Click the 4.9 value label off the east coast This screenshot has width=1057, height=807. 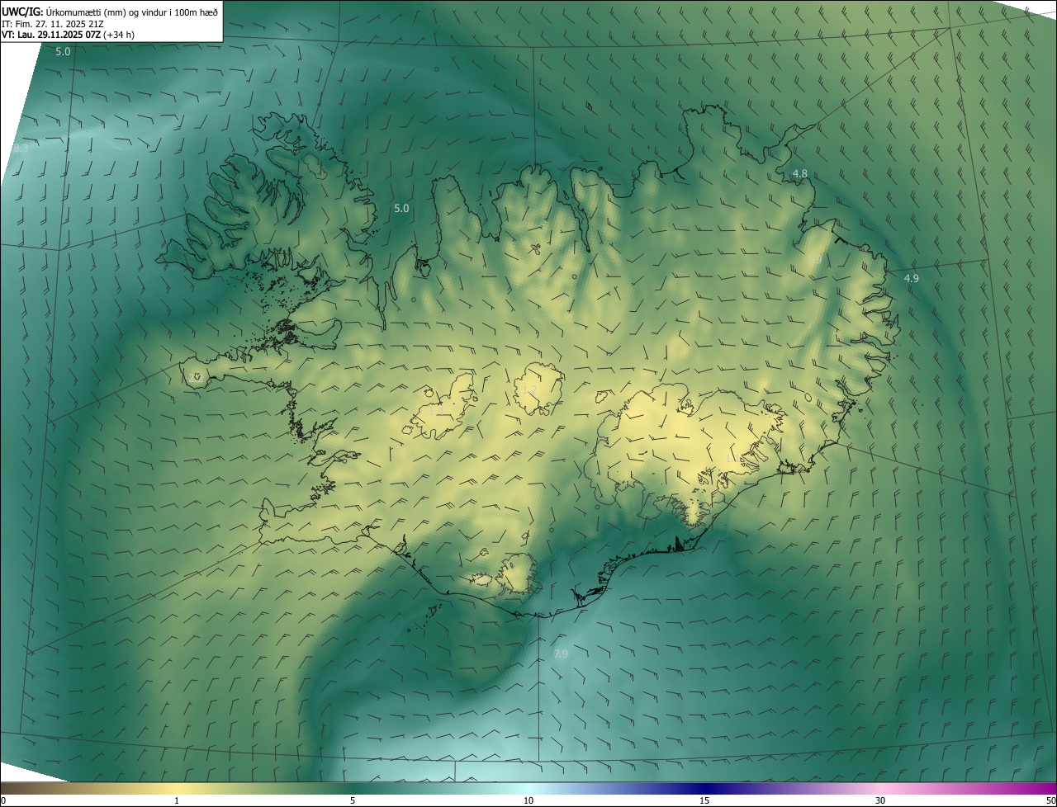[x=911, y=279]
